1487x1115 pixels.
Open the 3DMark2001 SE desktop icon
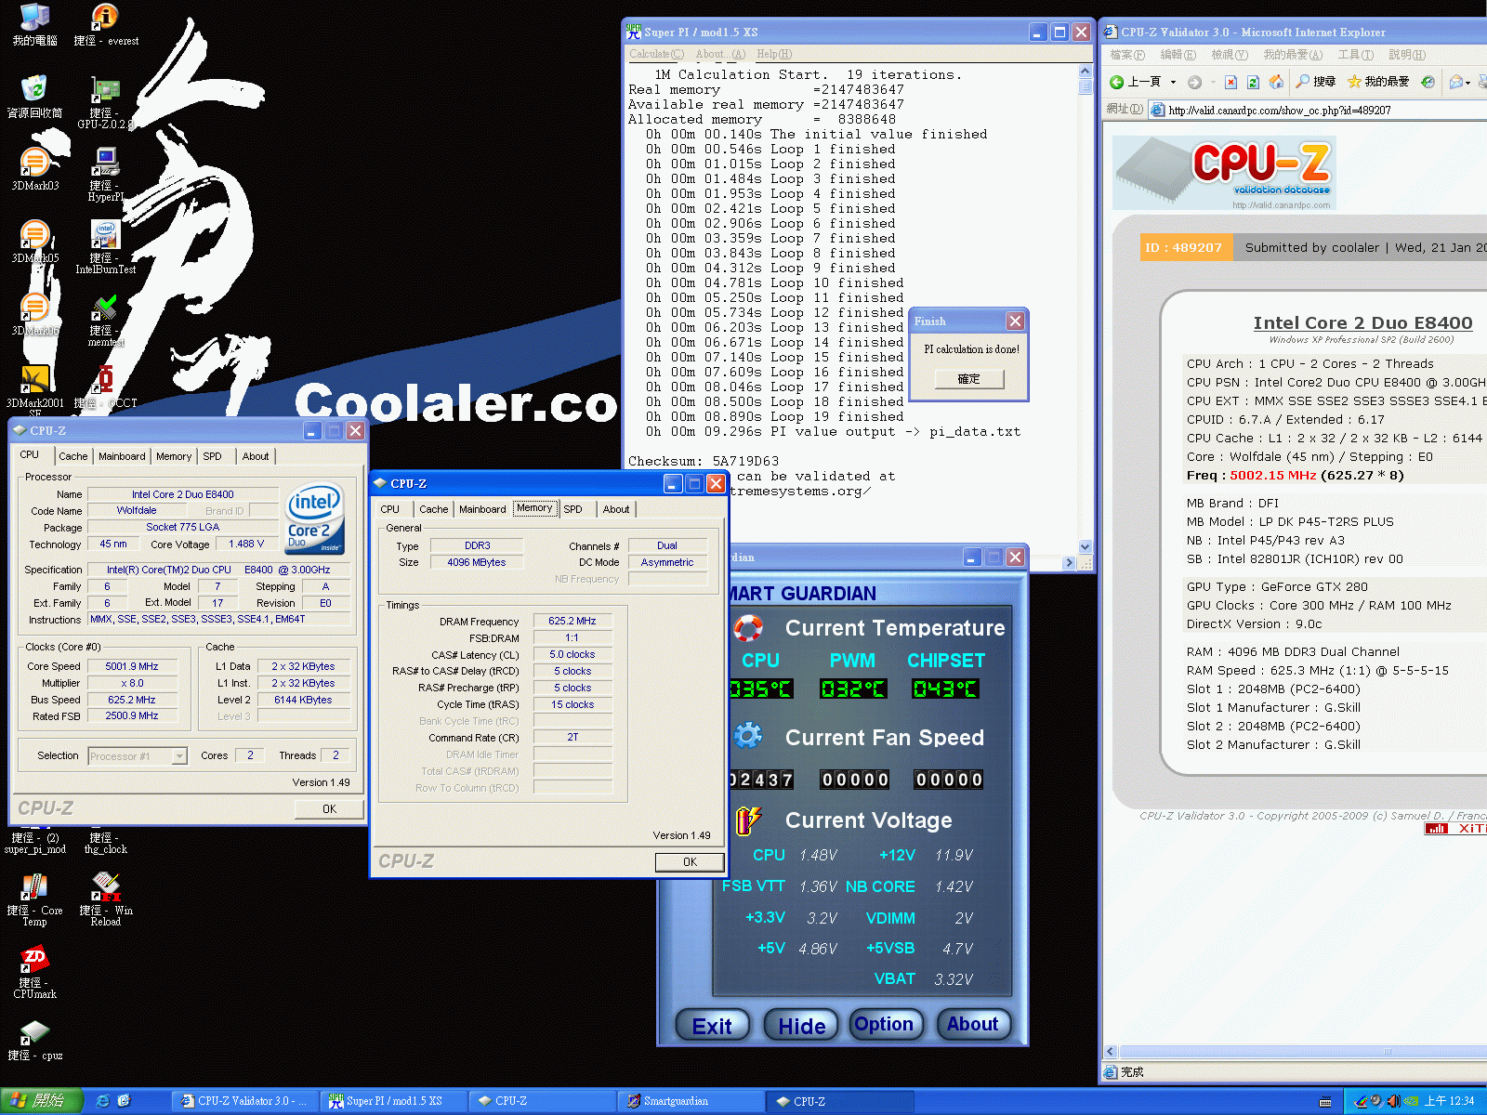tap(34, 390)
